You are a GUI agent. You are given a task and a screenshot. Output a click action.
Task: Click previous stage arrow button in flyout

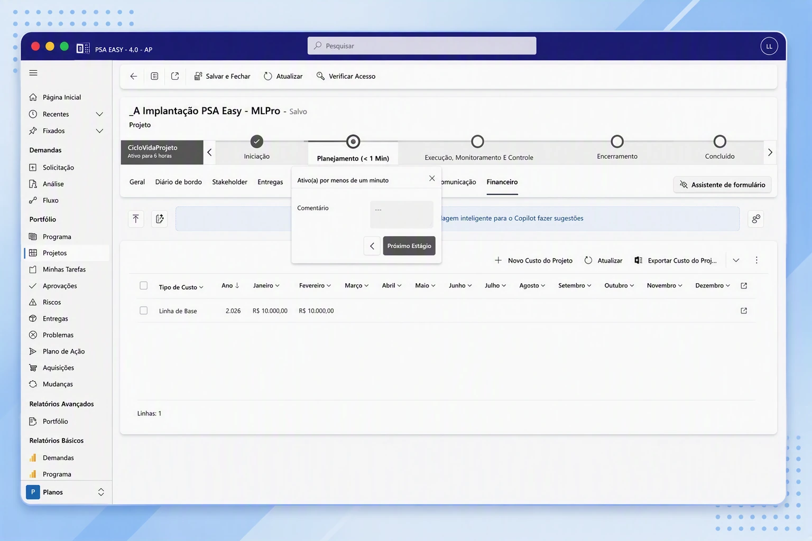372,246
